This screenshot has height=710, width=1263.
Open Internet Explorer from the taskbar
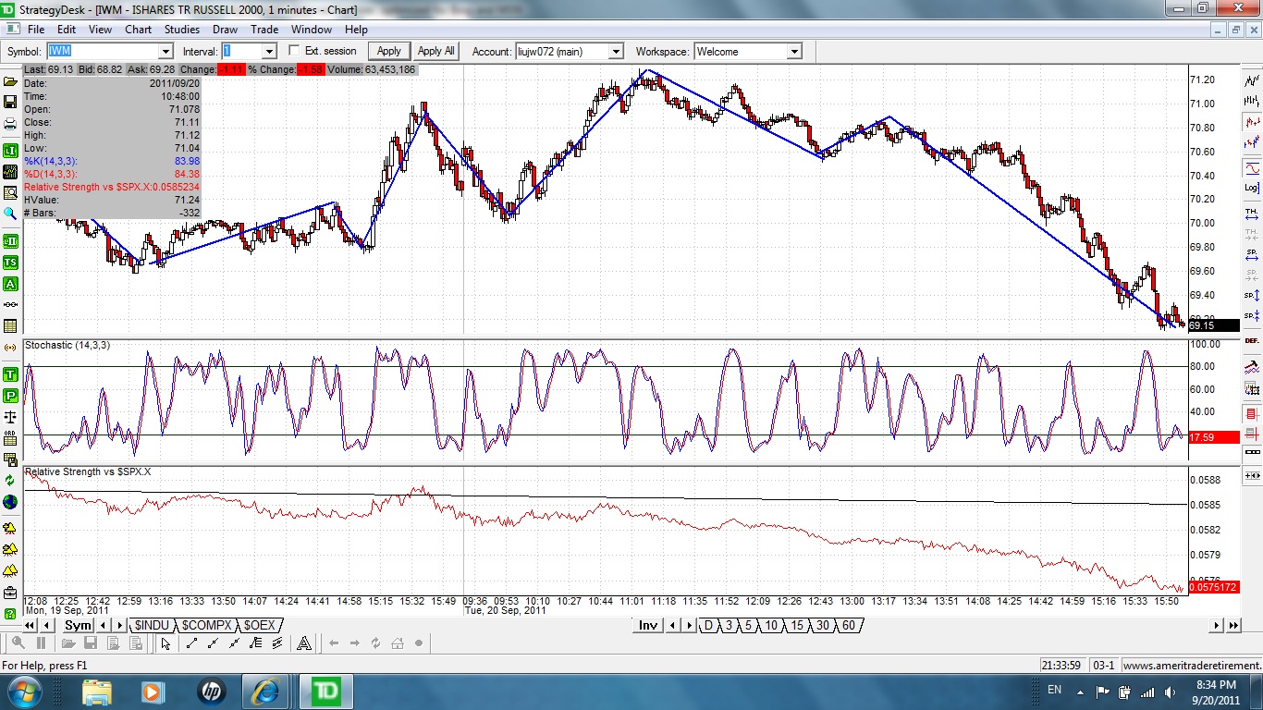click(266, 691)
